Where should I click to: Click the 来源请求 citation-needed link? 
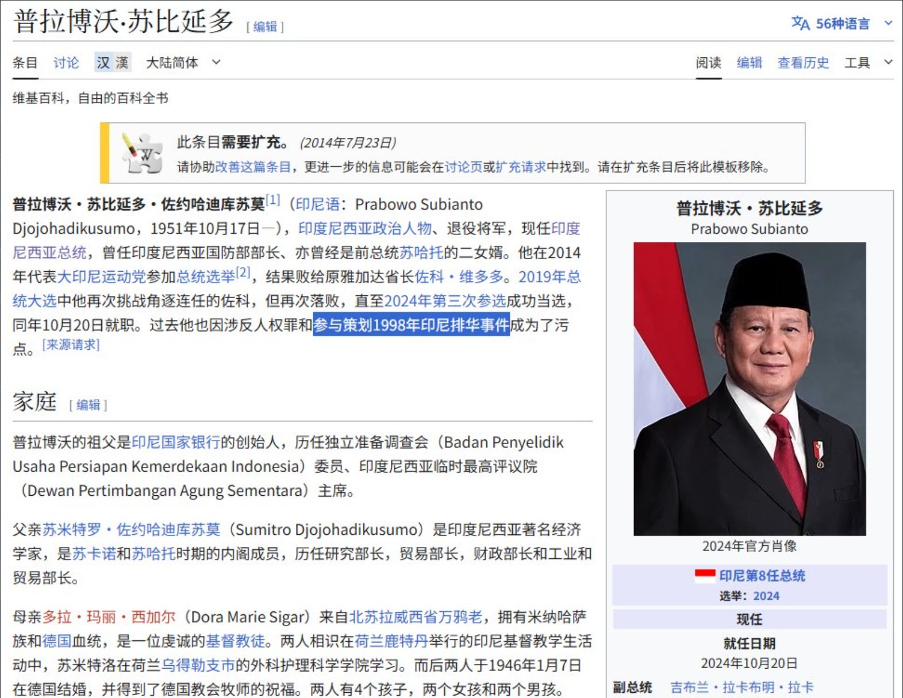pos(71,345)
